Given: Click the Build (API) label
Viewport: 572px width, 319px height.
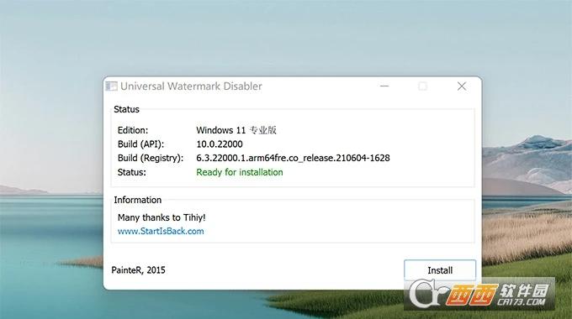Looking at the screenshot, I should [140, 144].
